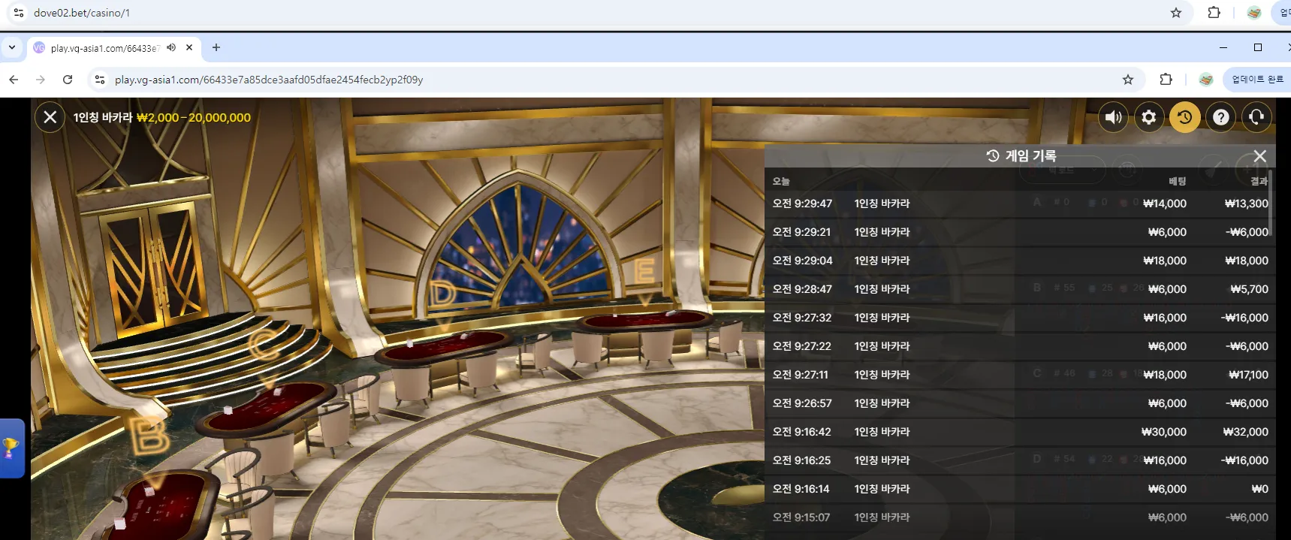The width and height of the screenshot is (1291, 540).
Task: Open the game settings gear icon
Action: pos(1149,117)
